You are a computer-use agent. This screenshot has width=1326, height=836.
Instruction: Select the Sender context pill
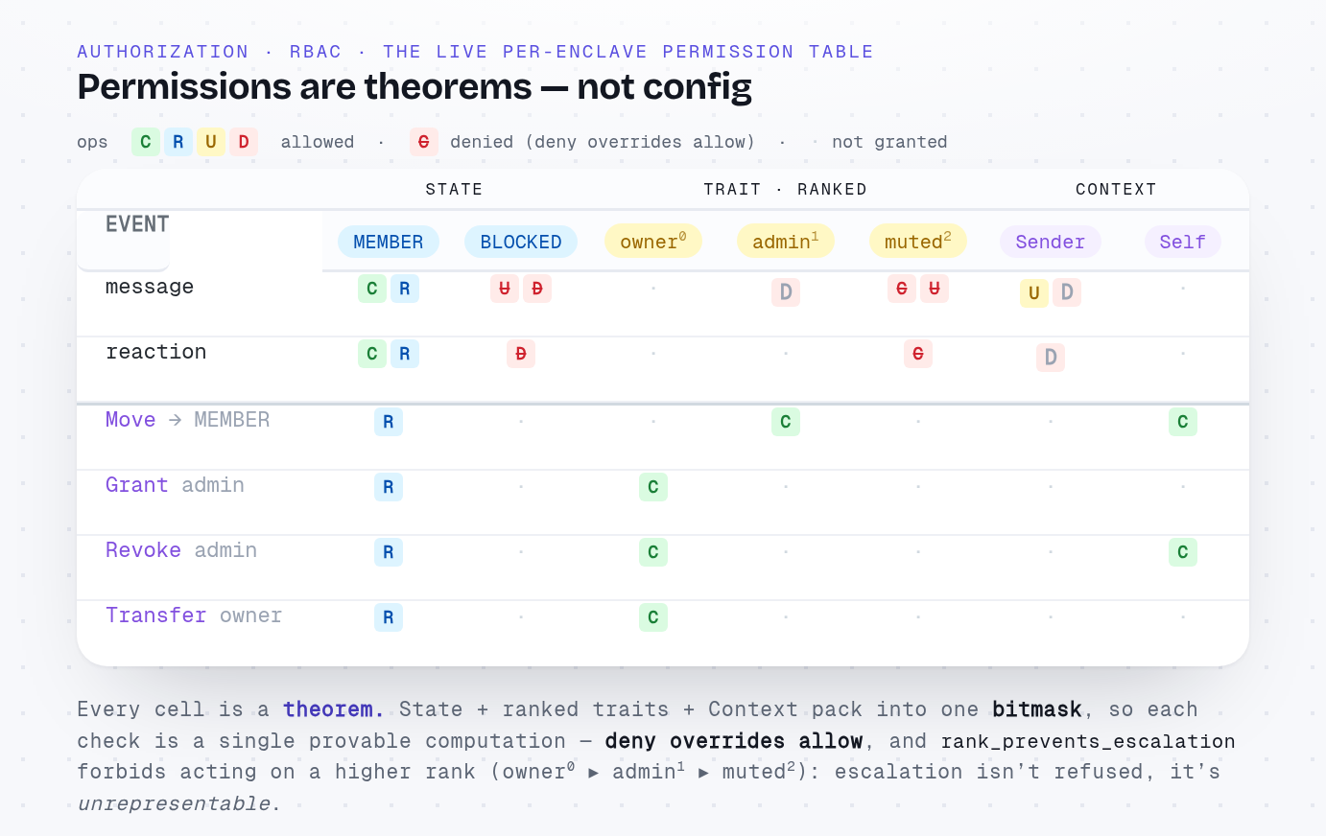[1051, 242]
